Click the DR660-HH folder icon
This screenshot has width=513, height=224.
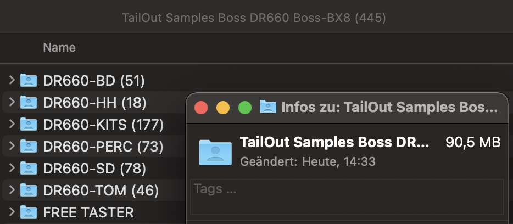point(29,103)
